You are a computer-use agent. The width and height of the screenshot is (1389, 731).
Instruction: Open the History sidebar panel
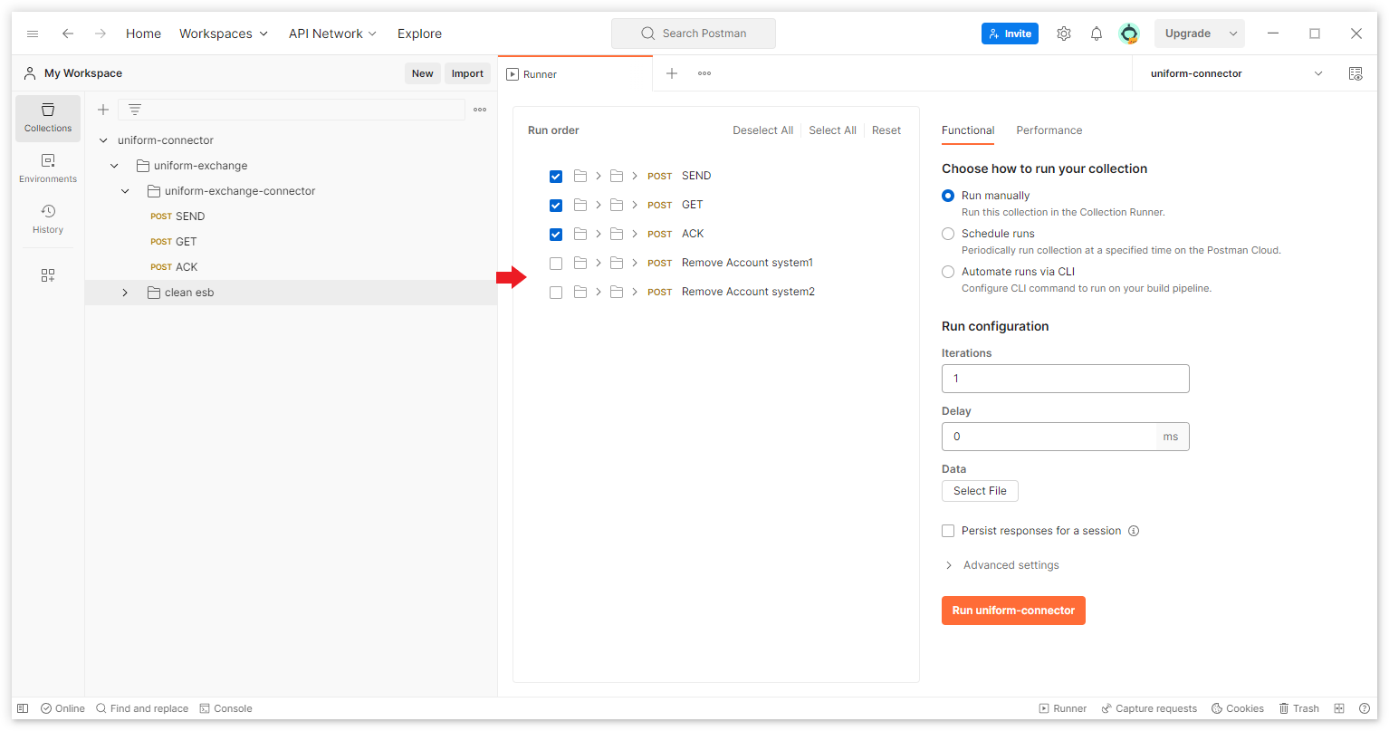[x=48, y=219]
